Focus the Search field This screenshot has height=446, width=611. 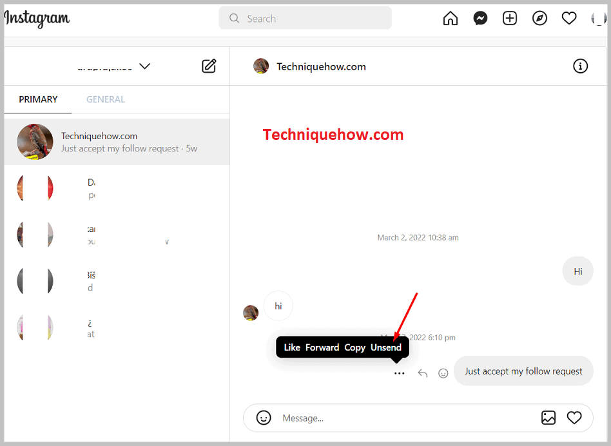pyautogui.click(x=305, y=18)
